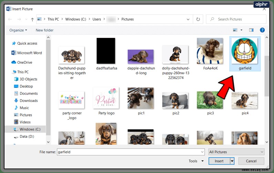Image resolution: width=274 pixels, height=173 pixels.
Task: Open Documents in the sidebar
Action: [26, 93]
